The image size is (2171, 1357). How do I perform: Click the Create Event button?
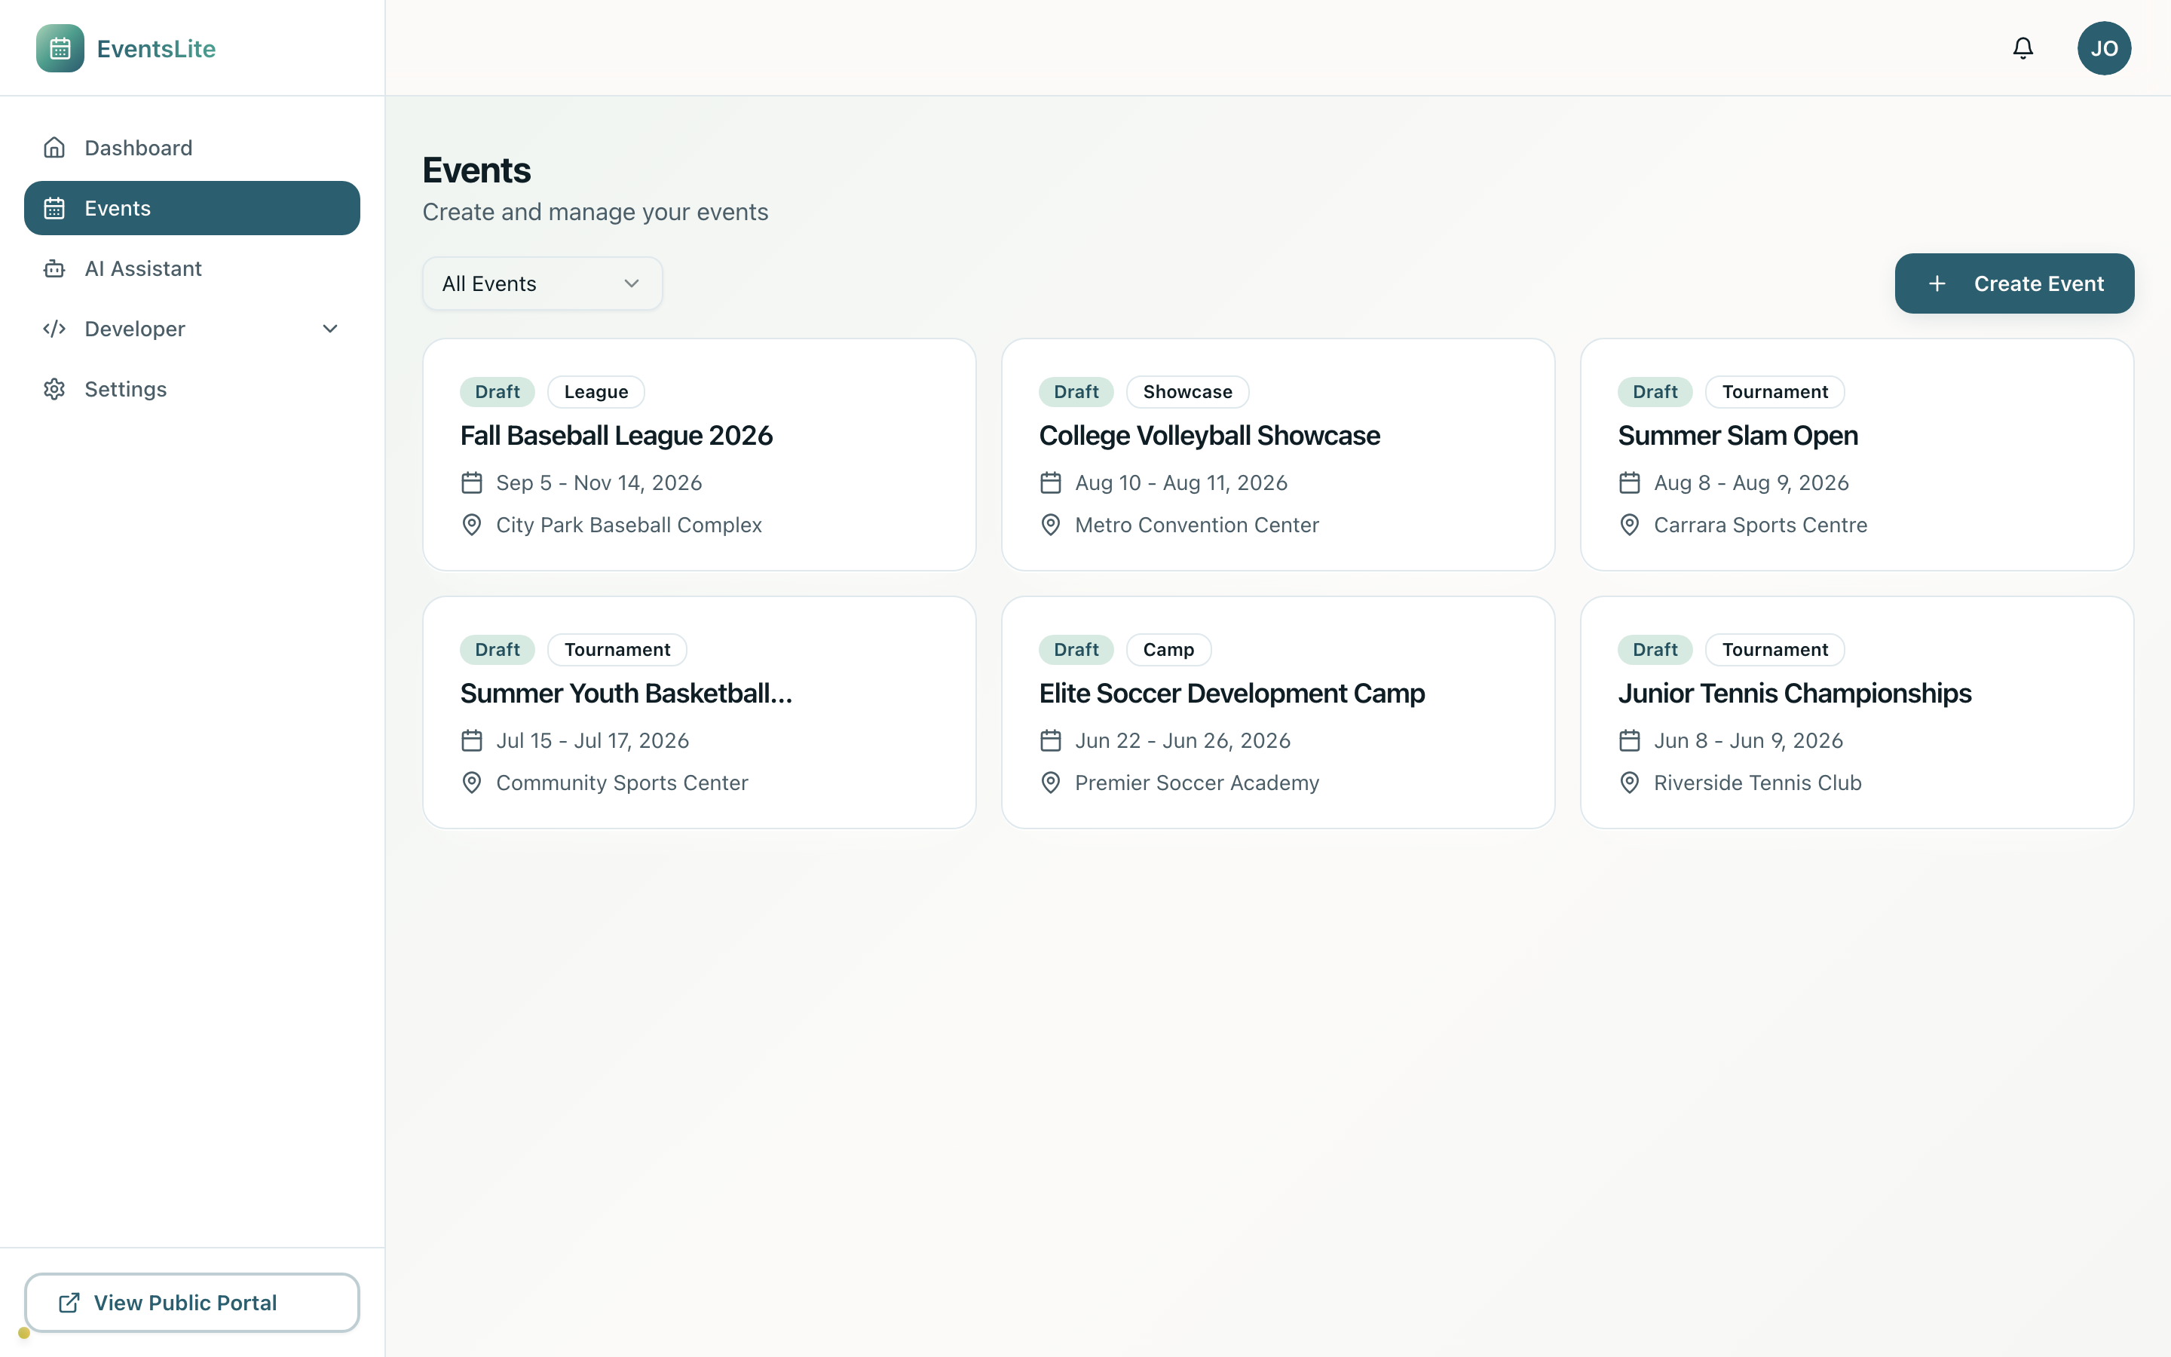[2014, 283]
